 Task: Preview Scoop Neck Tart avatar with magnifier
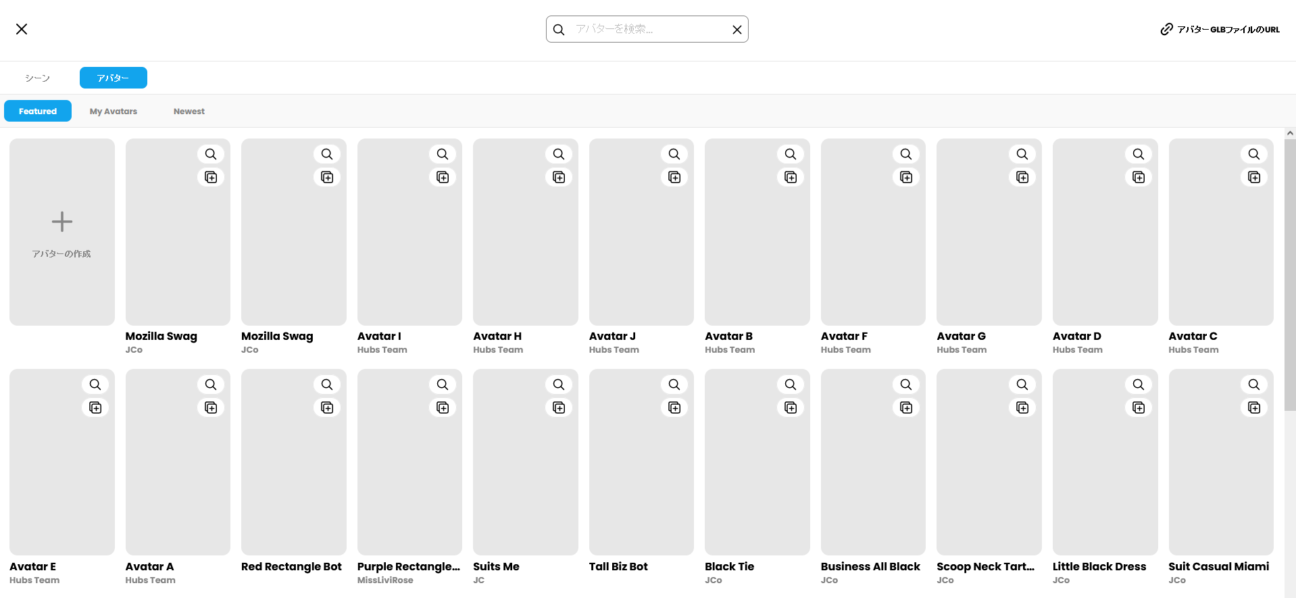point(1022,384)
